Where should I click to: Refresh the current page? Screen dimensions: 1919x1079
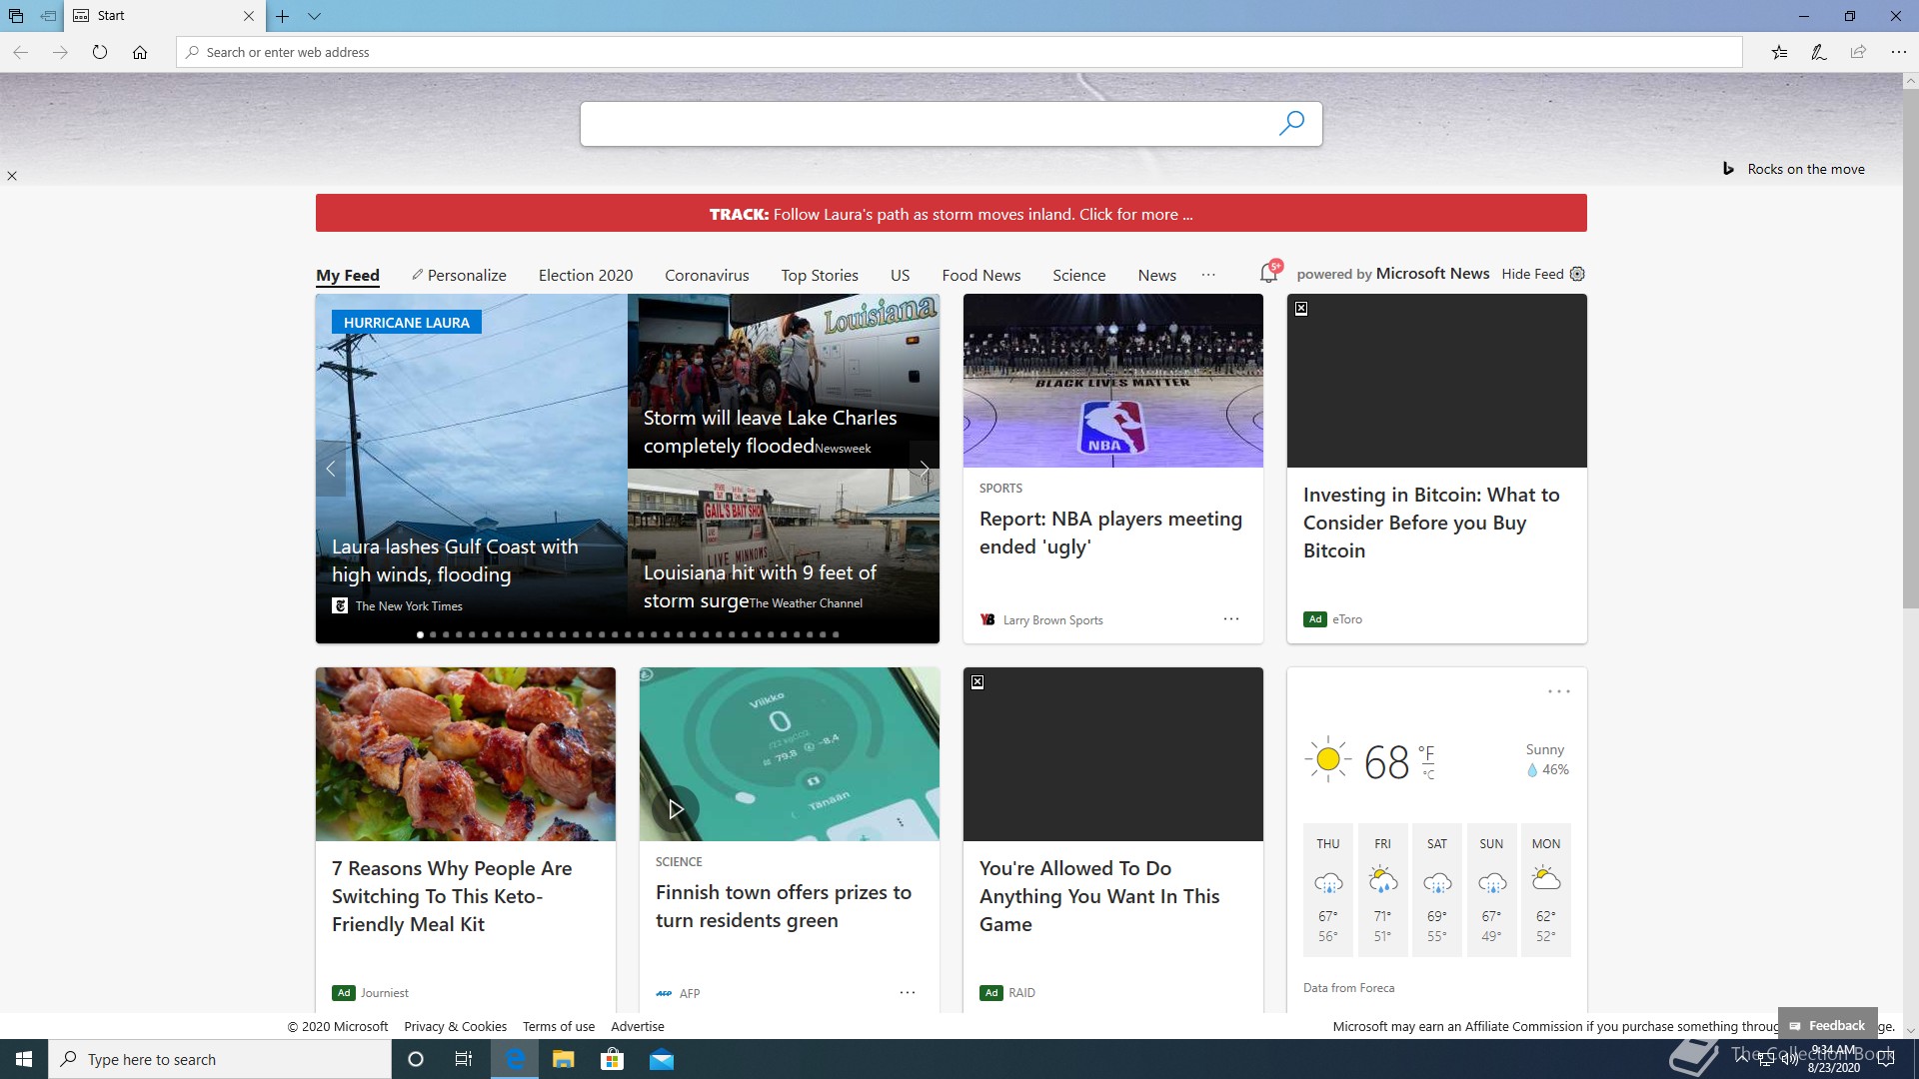point(100,52)
